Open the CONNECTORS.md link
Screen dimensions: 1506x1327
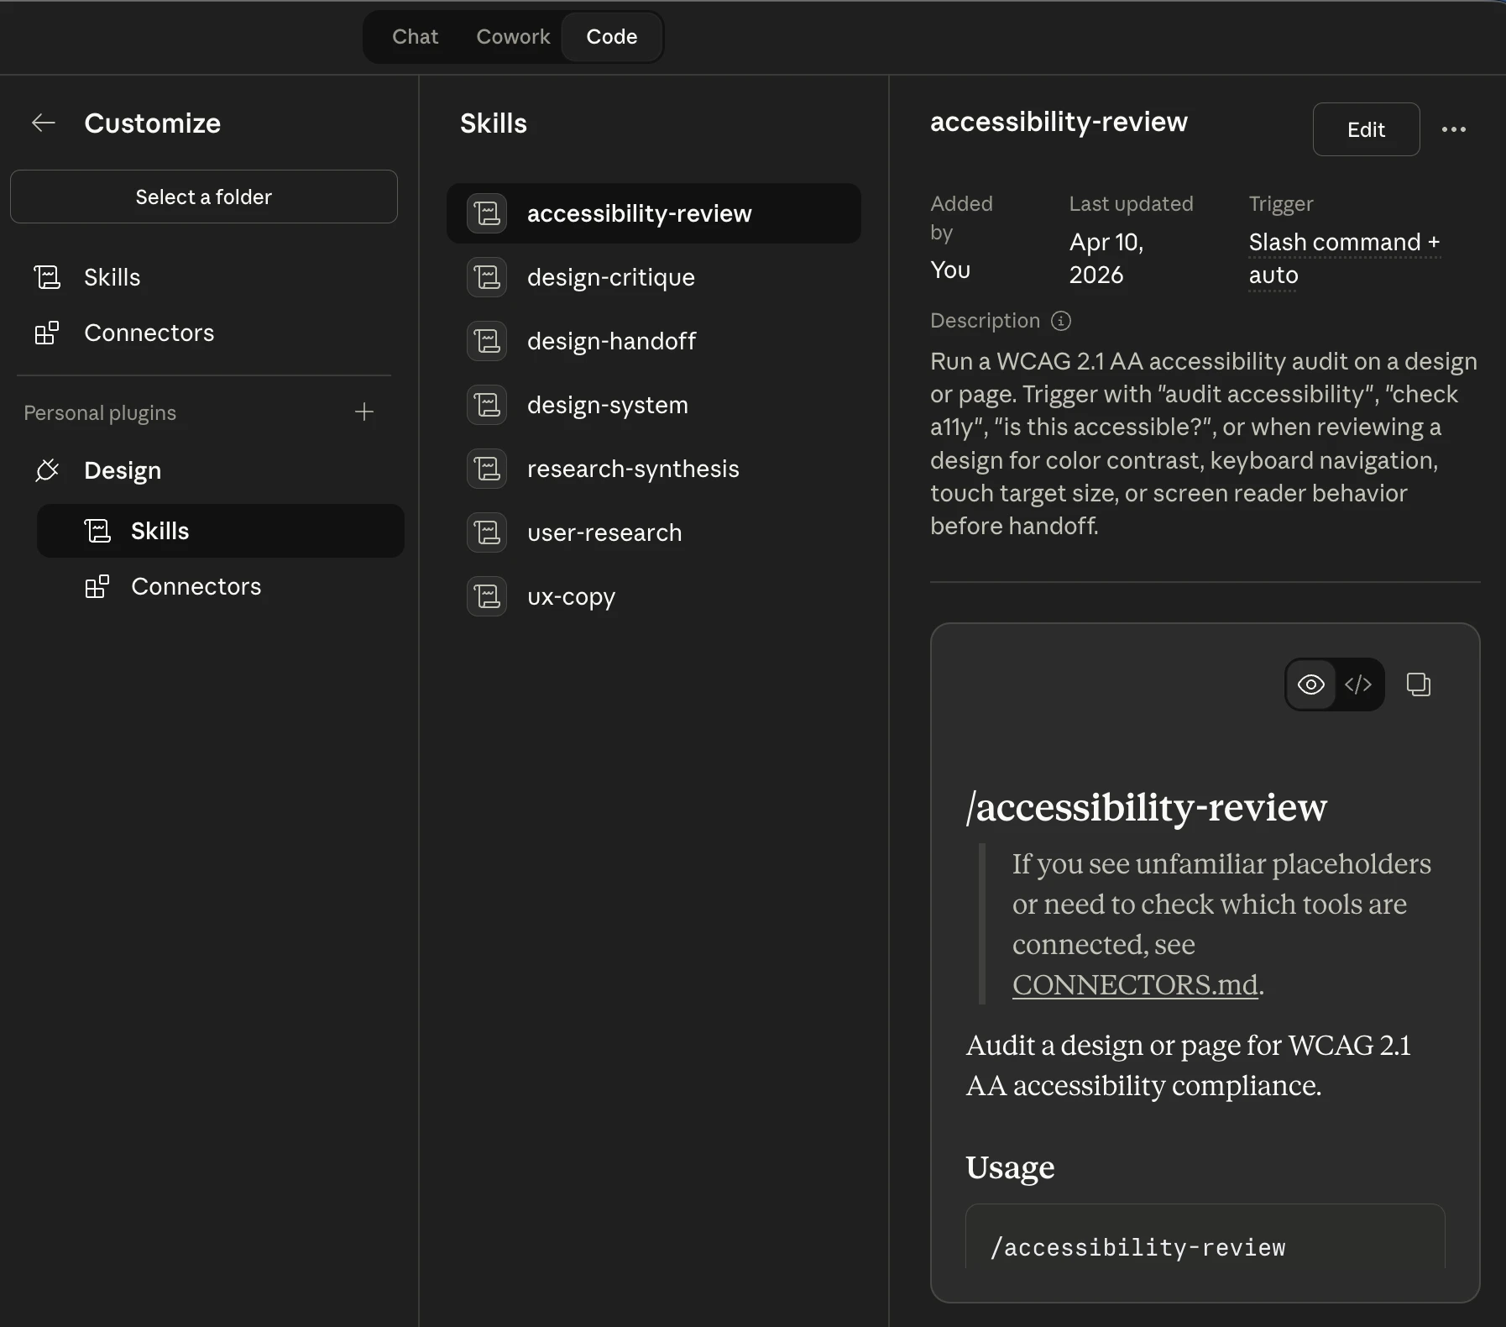[1135, 984]
